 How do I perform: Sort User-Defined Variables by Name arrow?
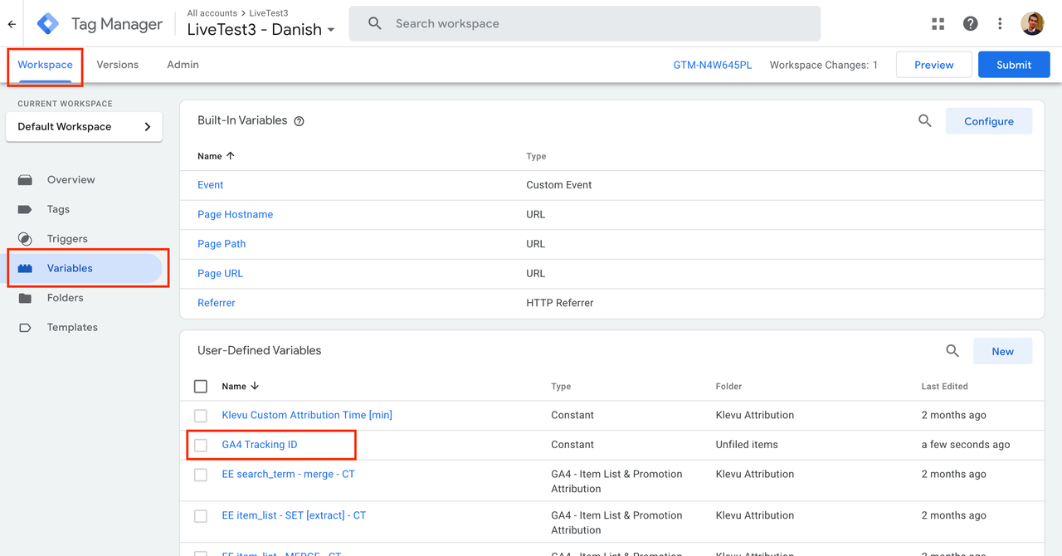pyautogui.click(x=255, y=386)
